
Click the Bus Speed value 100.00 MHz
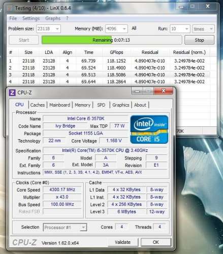pyautogui.click(x=62, y=204)
